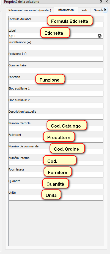110x254 pixels.
Task: Click the Commentaire input field
Action: click(56, 71)
